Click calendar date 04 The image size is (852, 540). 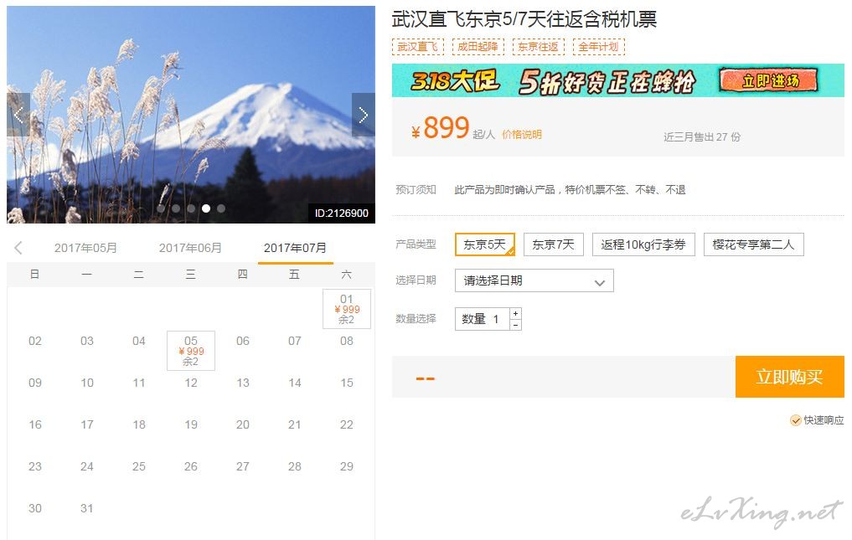(x=139, y=342)
